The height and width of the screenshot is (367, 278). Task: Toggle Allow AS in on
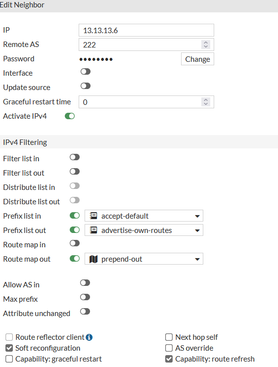tap(85, 283)
